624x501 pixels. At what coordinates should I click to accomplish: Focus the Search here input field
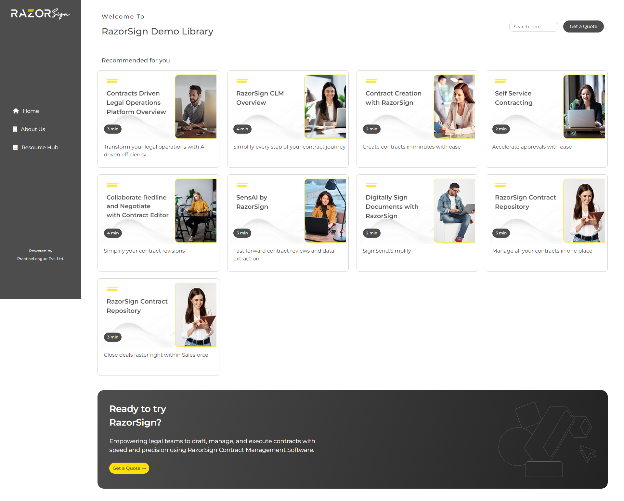coord(533,27)
